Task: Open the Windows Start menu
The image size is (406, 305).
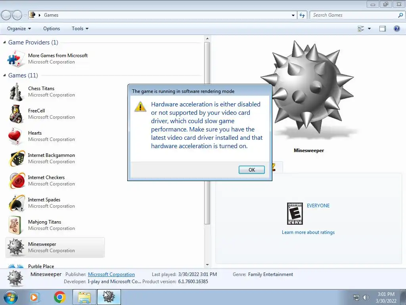Action: (x=10, y=297)
